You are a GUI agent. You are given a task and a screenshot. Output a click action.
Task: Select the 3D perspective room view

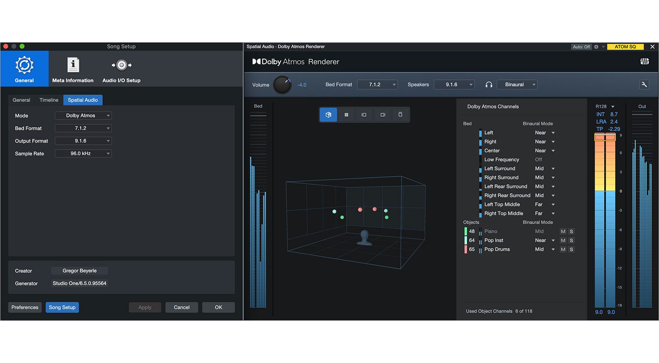(328, 114)
